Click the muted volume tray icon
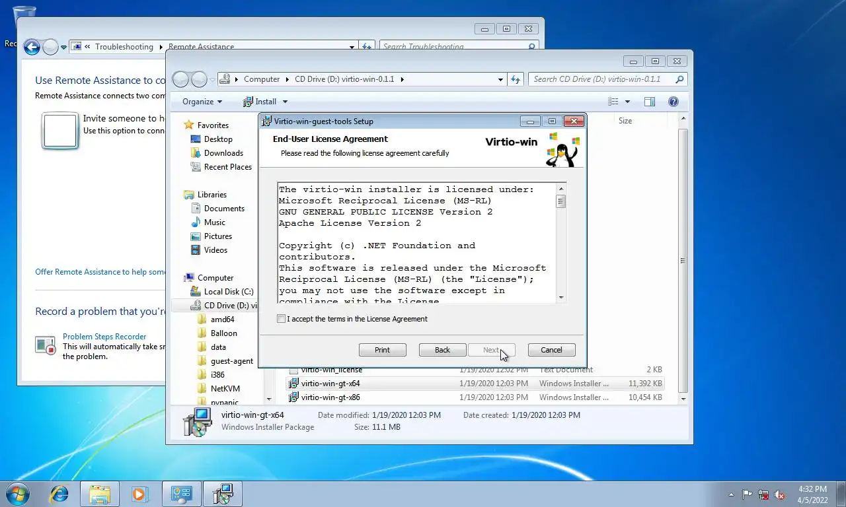Viewport: 846px width, 507px height. click(x=779, y=494)
